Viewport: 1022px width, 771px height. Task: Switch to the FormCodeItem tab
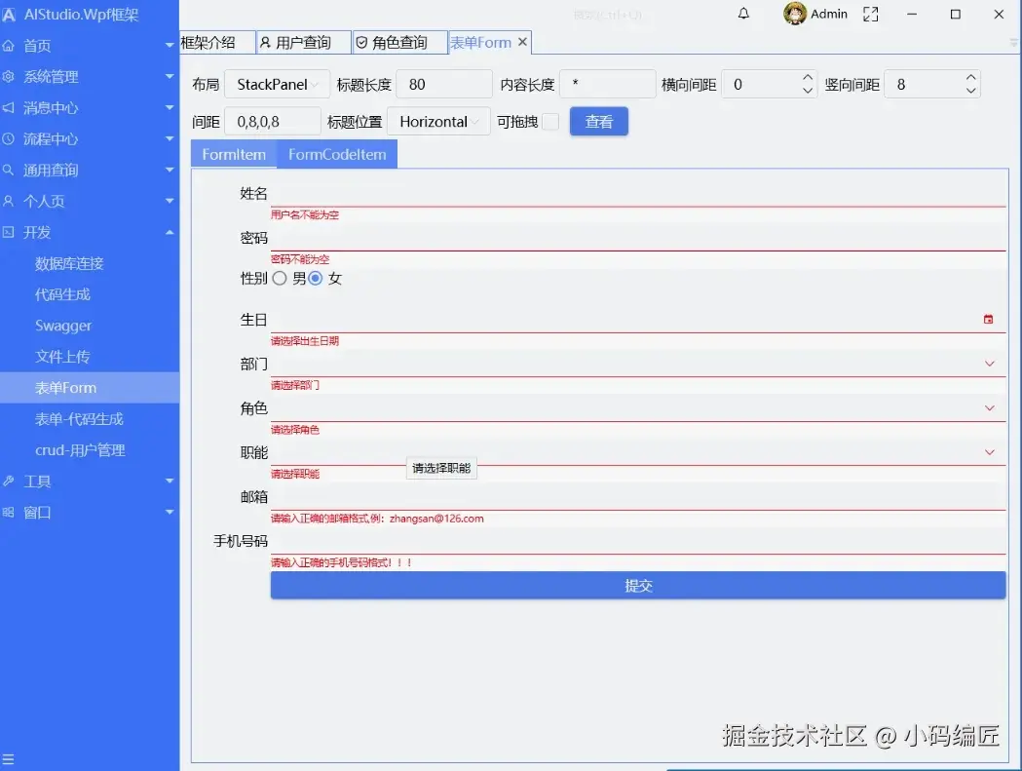click(337, 153)
